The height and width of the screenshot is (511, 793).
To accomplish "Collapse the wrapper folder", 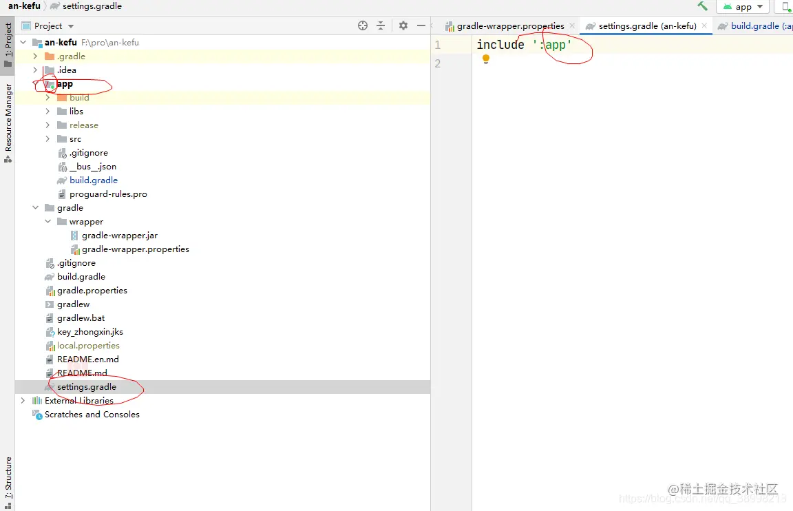I will click(48, 221).
